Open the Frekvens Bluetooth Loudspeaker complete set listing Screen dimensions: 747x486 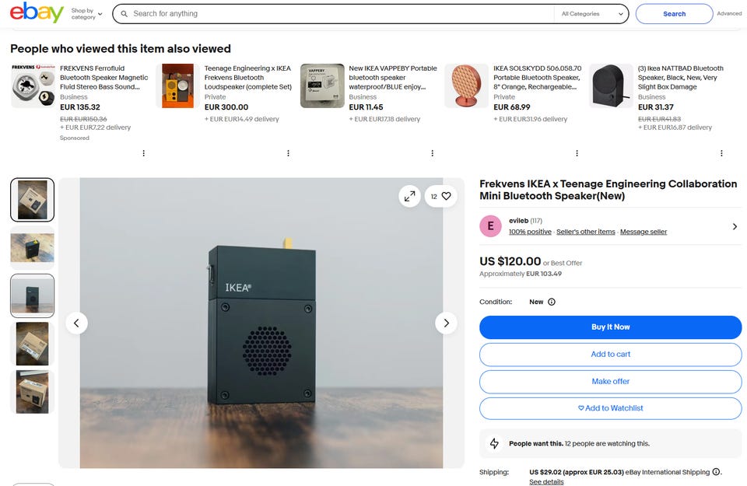(247, 78)
